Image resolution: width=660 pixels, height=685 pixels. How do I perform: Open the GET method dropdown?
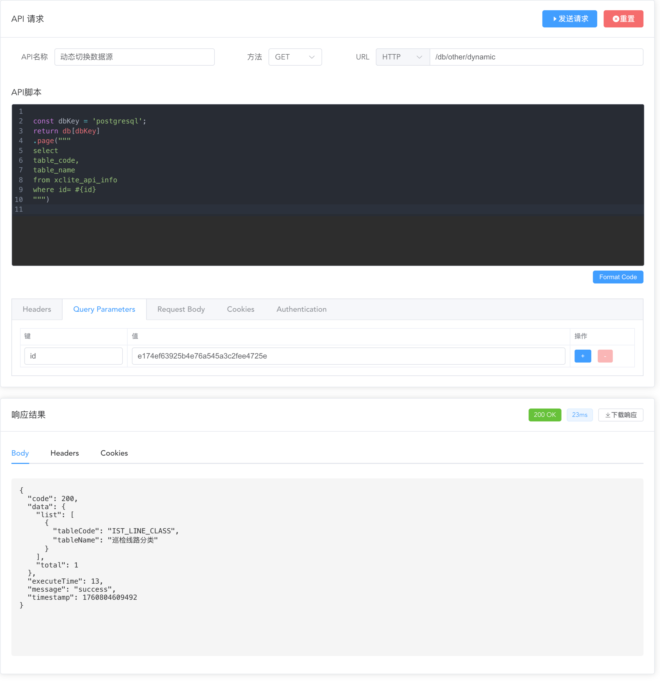(295, 57)
